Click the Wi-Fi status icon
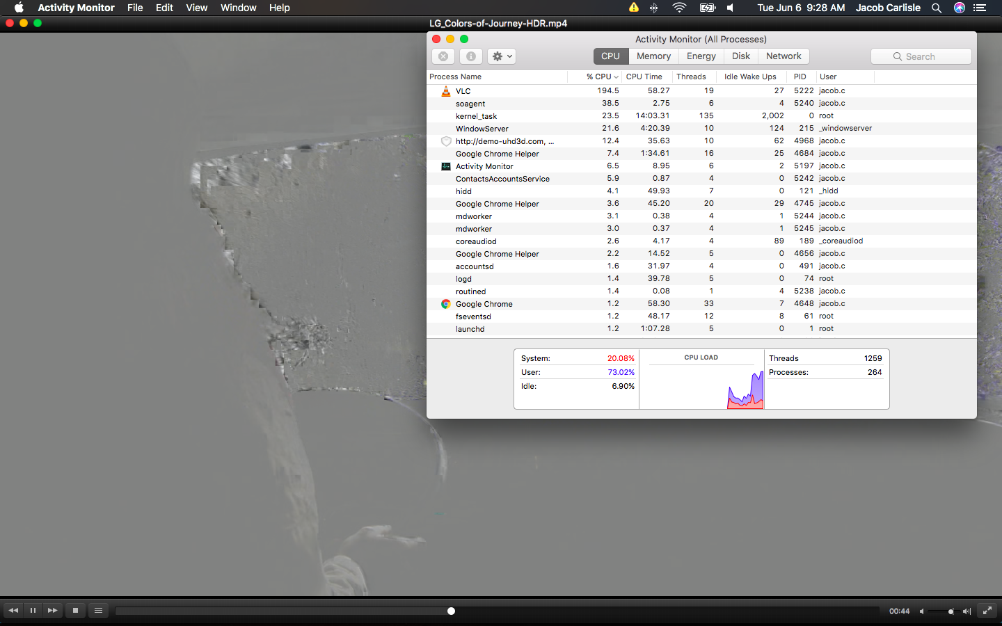Image resolution: width=1002 pixels, height=626 pixels. (x=679, y=8)
